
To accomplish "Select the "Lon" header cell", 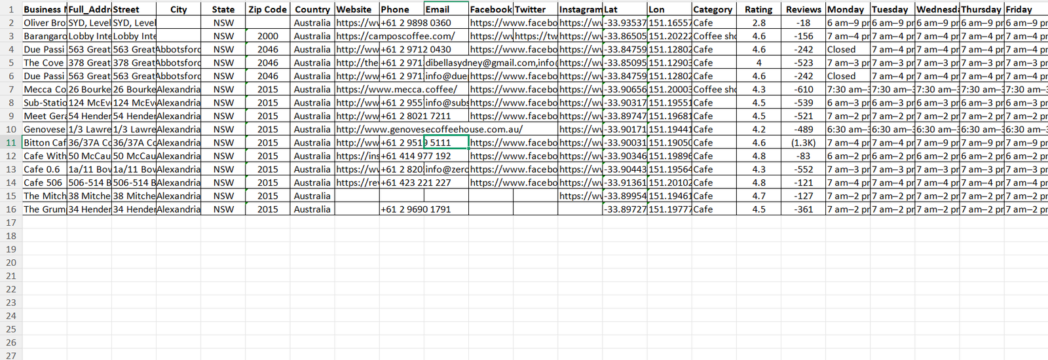I will (669, 9).
